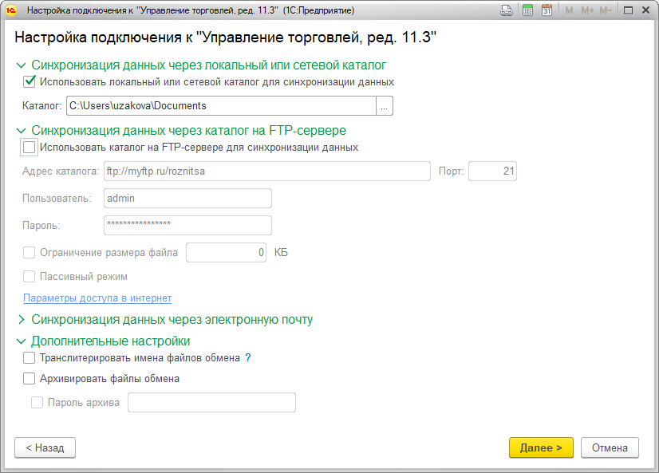This screenshot has width=659, height=473.
Task: Click the archive password input field
Action: click(x=212, y=403)
